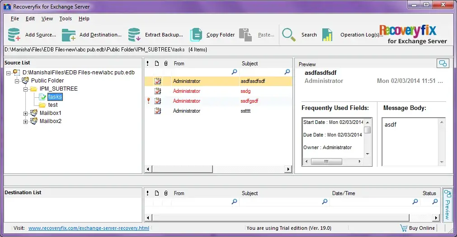Screen dimensions: 457x237
Task: Click the message body text "asdf"
Action: click(390, 124)
